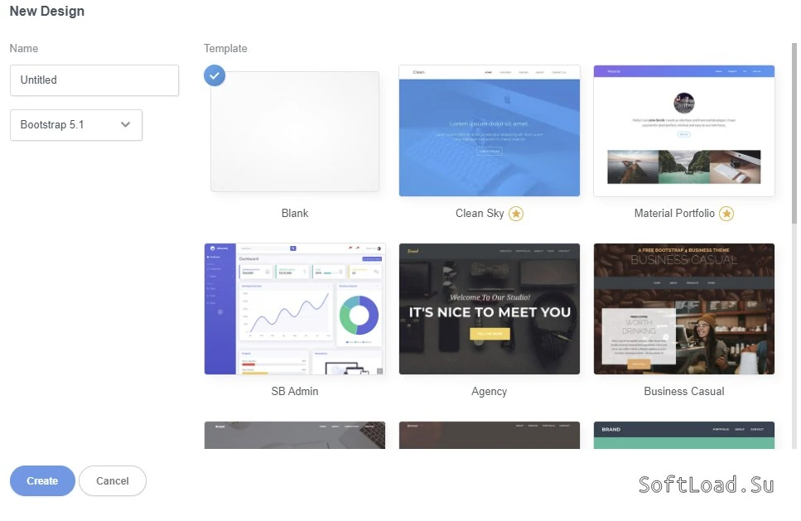Click the star badge next to Material Portfolio
801x521 pixels.
coord(726,214)
